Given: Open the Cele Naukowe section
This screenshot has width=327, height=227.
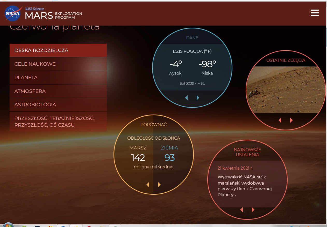Looking at the screenshot, I should pos(58,64).
